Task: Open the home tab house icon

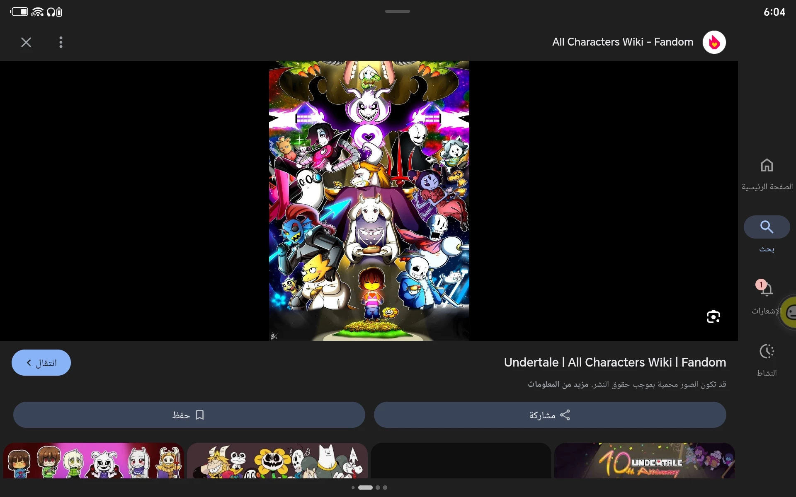Action: tap(767, 165)
